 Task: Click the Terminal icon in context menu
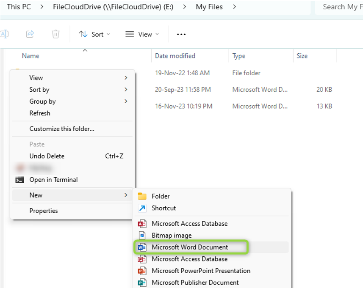[x=19, y=180]
